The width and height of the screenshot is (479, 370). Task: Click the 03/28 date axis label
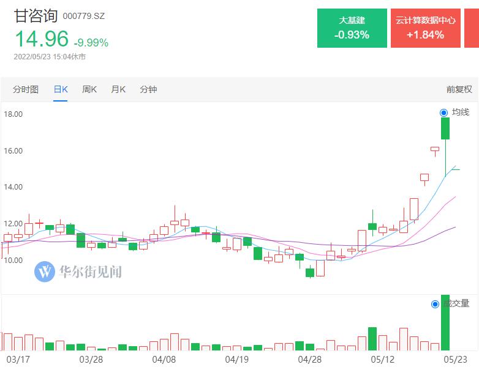click(x=91, y=360)
